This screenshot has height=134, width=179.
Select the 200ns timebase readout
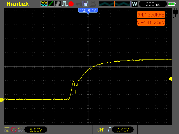coord(153,4)
